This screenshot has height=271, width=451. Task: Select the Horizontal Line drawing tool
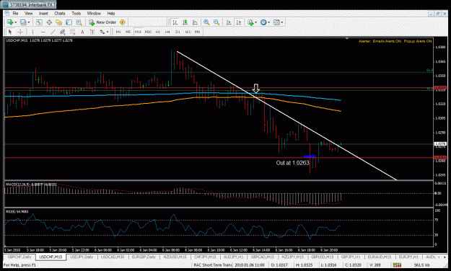pos(43,32)
